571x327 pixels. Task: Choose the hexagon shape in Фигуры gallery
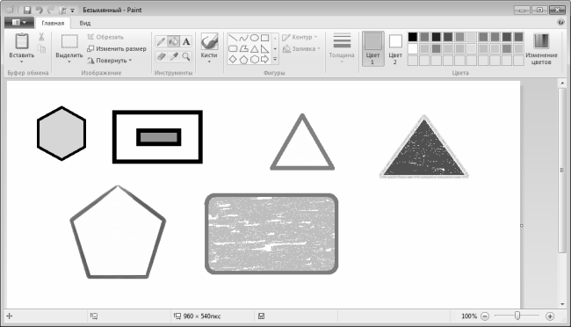tap(254, 59)
